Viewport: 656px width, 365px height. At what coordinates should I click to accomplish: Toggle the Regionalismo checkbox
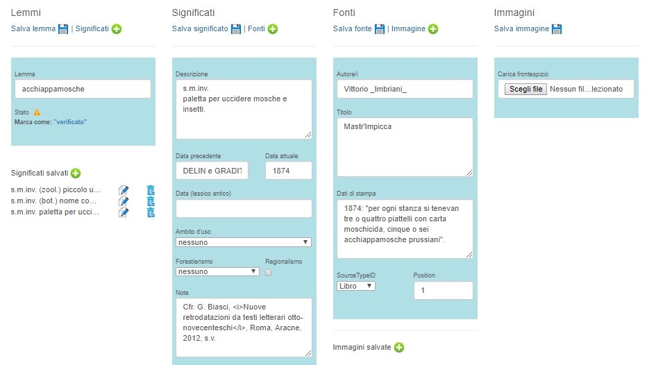(268, 272)
